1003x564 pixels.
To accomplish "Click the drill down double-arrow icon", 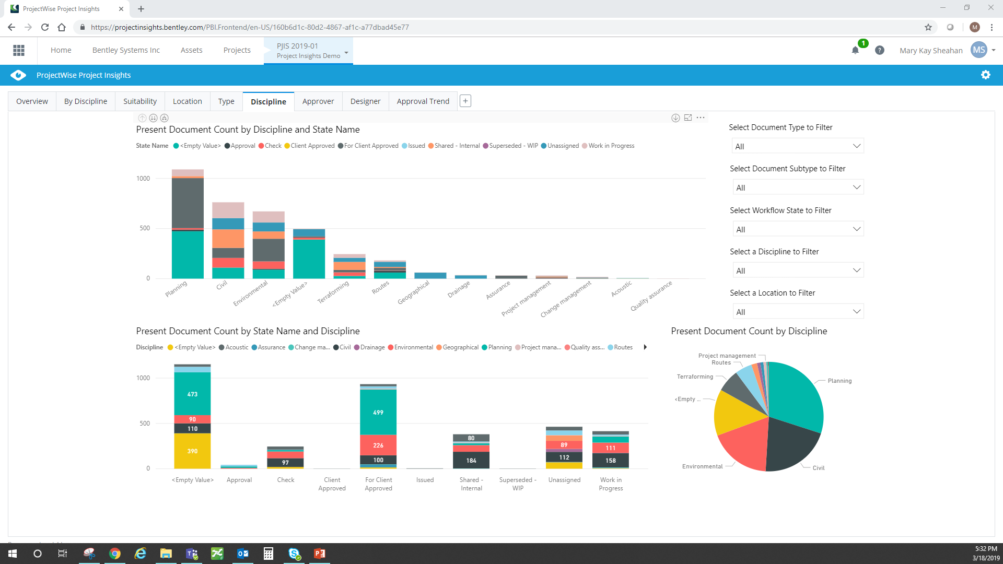I will [153, 118].
